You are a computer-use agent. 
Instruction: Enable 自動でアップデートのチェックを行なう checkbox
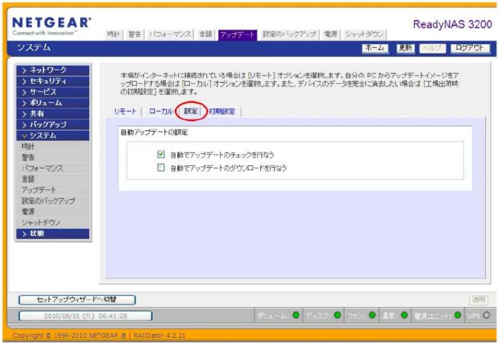pos(161,154)
